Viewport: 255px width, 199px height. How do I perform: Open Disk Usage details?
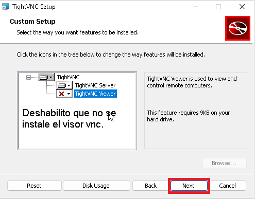coord(96,186)
